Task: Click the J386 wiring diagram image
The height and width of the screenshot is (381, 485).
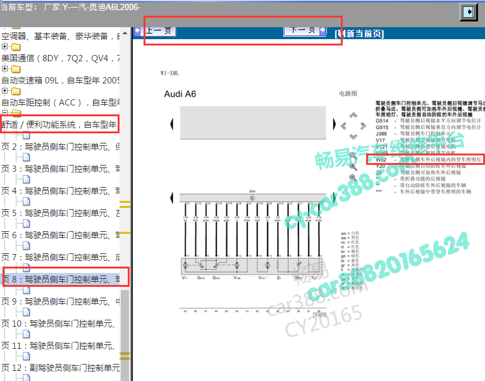Action: pyautogui.click(x=253, y=253)
